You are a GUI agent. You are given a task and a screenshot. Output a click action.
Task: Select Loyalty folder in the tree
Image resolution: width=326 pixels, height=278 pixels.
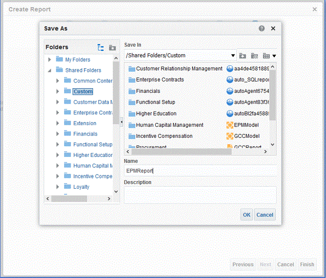[x=81, y=187]
